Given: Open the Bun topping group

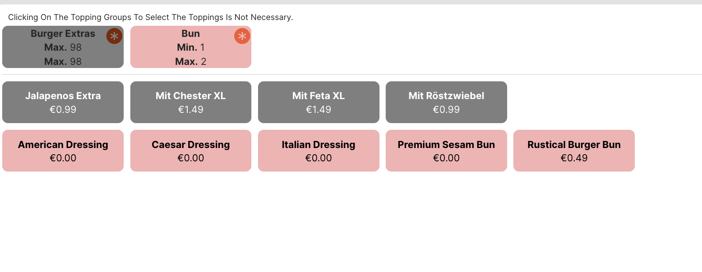Looking at the screenshot, I should click(190, 47).
